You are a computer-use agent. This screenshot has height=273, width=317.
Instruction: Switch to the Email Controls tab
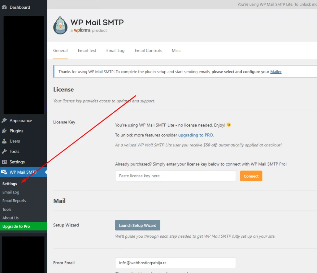pos(148,50)
